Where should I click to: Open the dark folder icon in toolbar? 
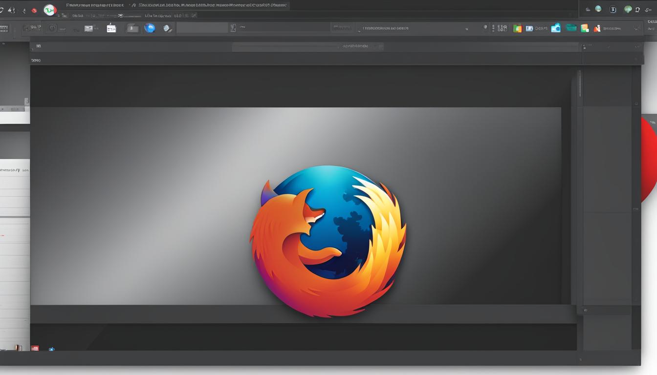[132, 28]
